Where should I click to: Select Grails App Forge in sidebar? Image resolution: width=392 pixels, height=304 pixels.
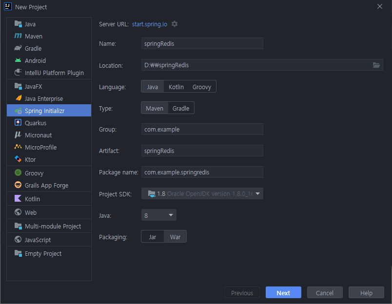coord(49,185)
